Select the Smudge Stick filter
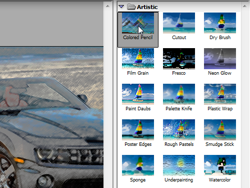This screenshot has width=250, height=188. click(x=220, y=130)
